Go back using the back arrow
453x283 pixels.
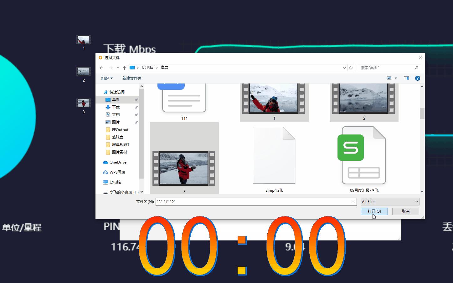(x=101, y=68)
